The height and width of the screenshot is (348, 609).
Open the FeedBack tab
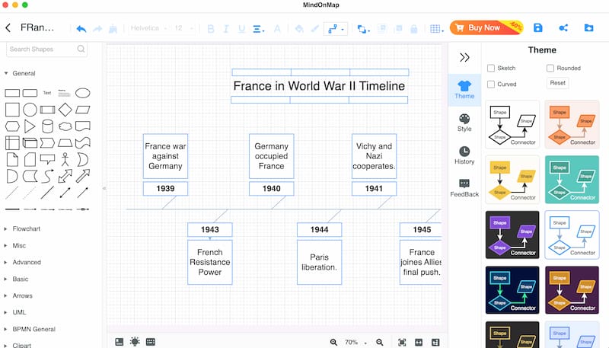[x=464, y=188]
